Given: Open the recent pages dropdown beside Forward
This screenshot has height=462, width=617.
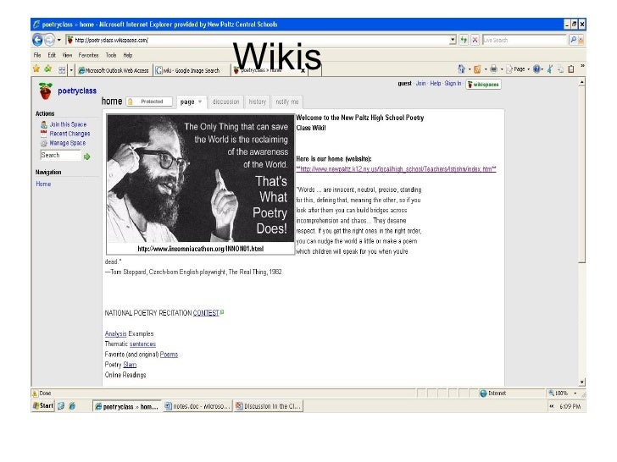Looking at the screenshot, I should (59, 40).
